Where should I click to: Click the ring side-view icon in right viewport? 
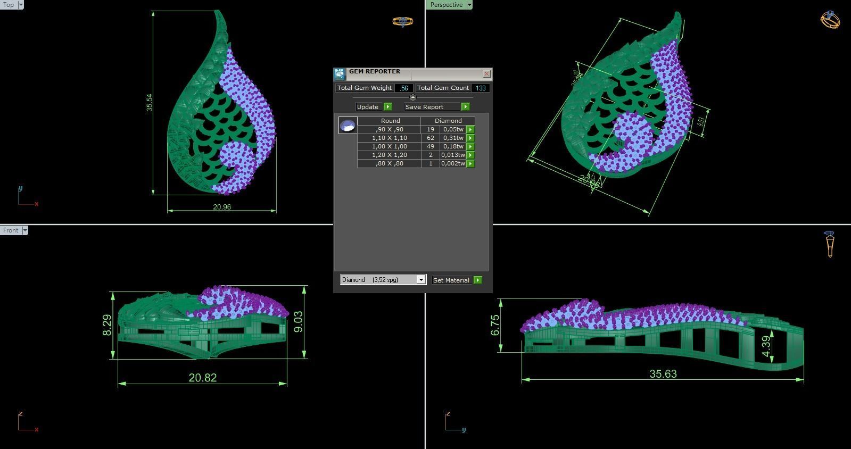pyautogui.click(x=829, y=244)
